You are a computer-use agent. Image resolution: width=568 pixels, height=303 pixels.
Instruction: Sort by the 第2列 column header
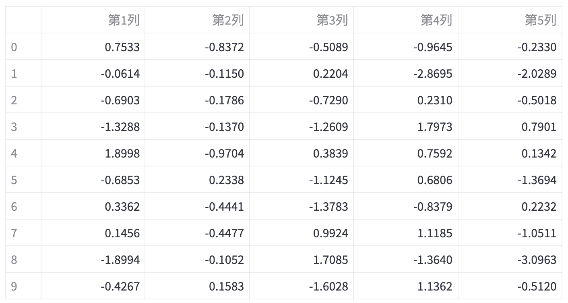click(197, 20)
